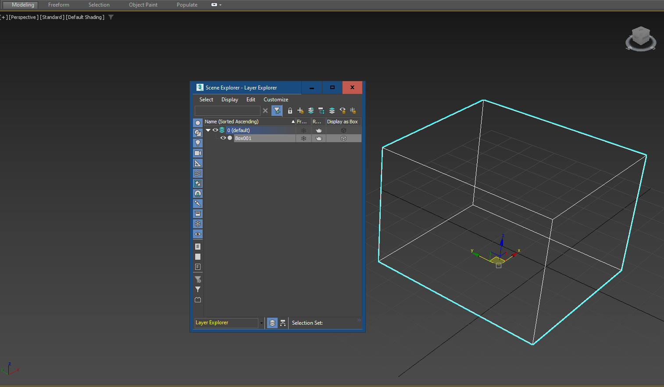The image size is (664, 387).
Task: Open the Layer Explorer view dropdown
Action: pos(261,322)
